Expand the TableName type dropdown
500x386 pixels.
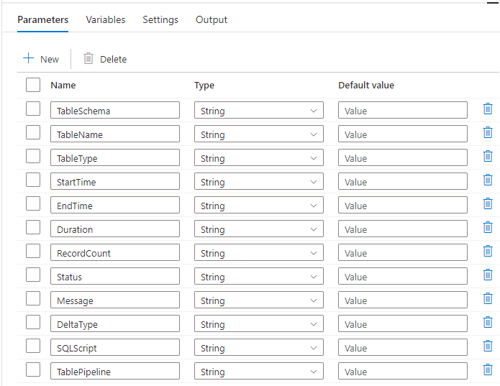(x=258, y=134)
